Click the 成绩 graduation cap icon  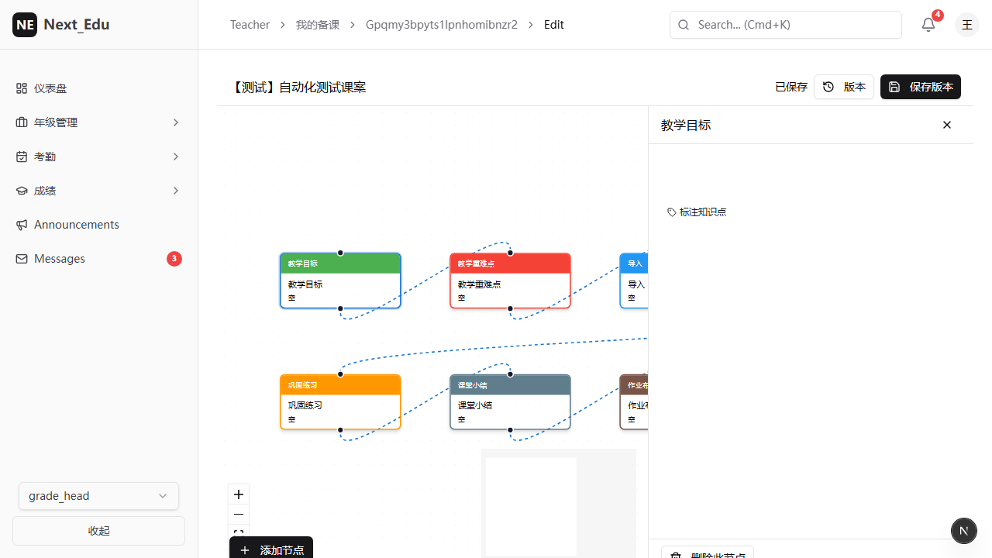coord(22,191)
